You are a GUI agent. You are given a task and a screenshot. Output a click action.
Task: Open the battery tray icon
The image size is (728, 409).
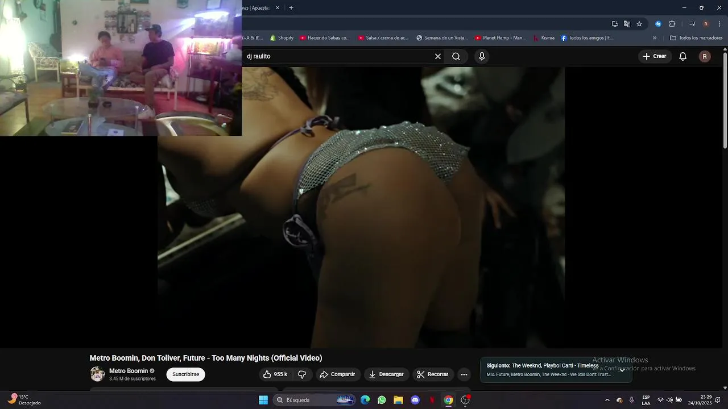coord(679,400)
